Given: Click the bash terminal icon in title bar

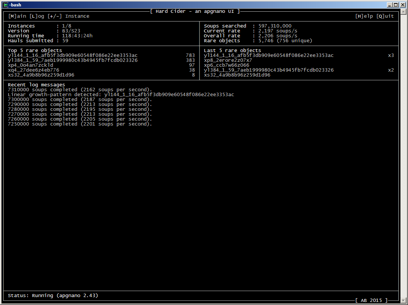Looking at the screenshot, I should pos(6,5).
